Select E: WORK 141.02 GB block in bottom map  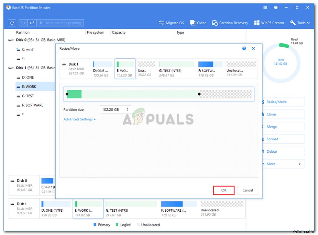point(88,209)
